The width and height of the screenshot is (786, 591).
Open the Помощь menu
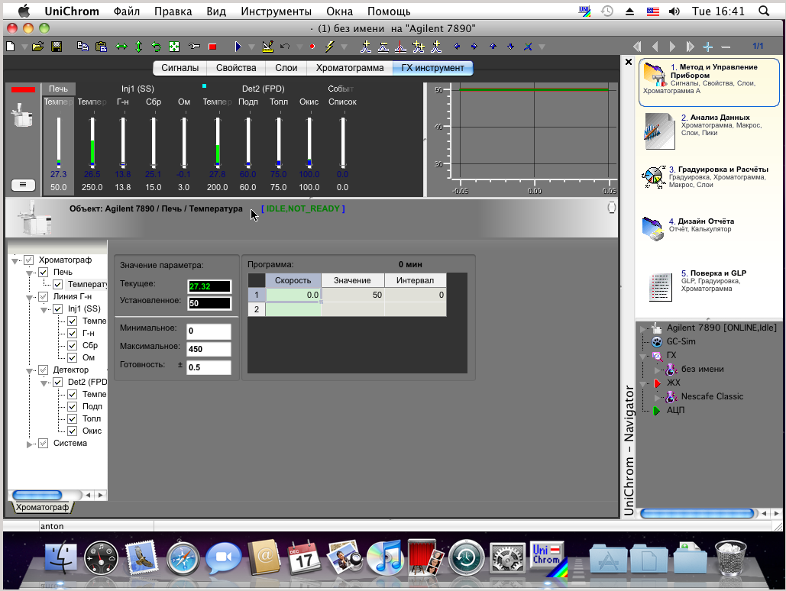(x=389, y=11)
